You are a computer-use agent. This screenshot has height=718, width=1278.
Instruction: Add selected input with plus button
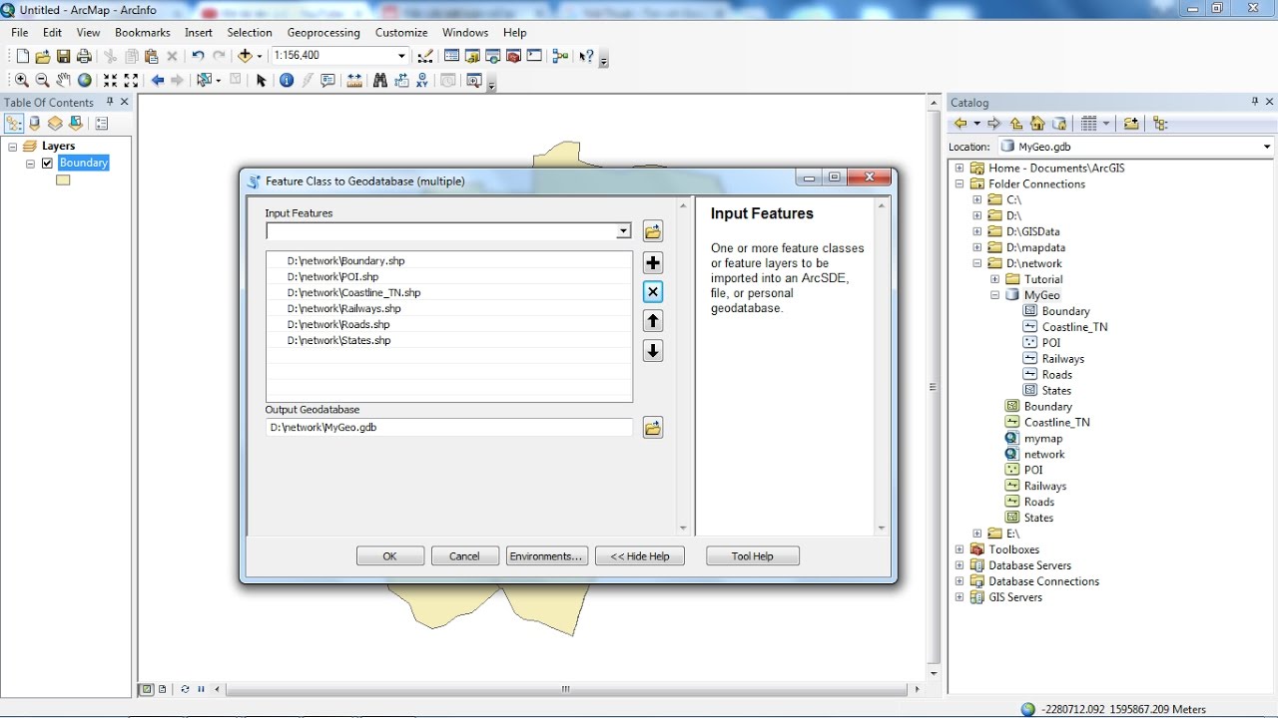click(653, 263)
